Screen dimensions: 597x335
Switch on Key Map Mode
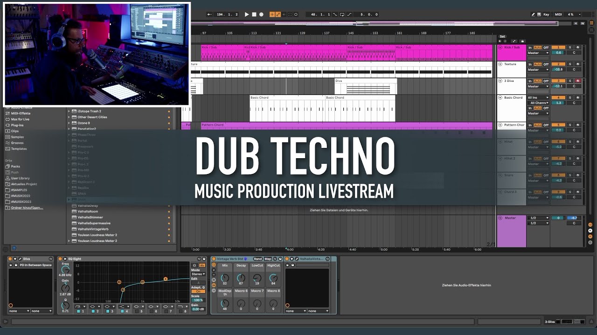tap(546, 14)
